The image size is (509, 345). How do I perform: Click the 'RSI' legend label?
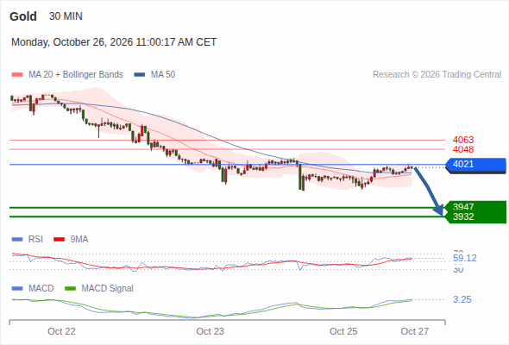(x=35, y=240)
